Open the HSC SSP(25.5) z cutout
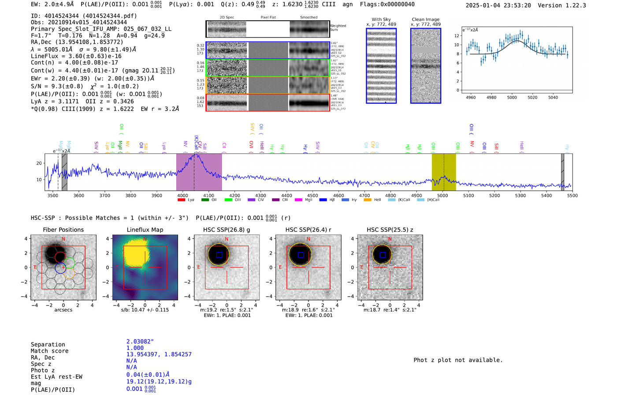617x420 pixels. [390, 268]
